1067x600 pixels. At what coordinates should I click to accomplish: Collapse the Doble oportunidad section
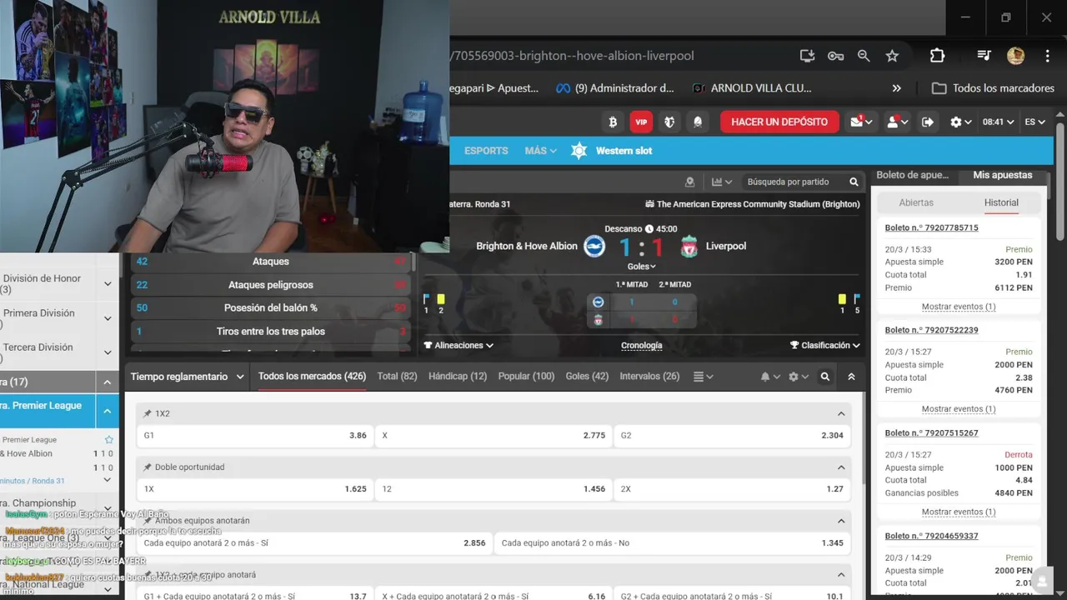point(841,467)
